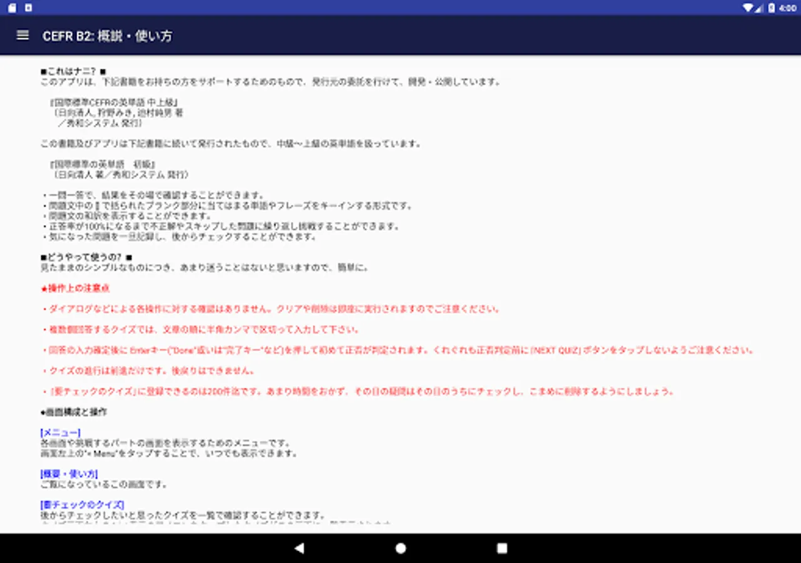Click the line 'ご覧になっているこの画面です。'

104,485
